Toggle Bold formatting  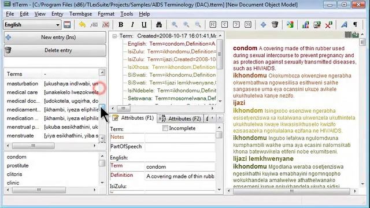tap(121, 24)
